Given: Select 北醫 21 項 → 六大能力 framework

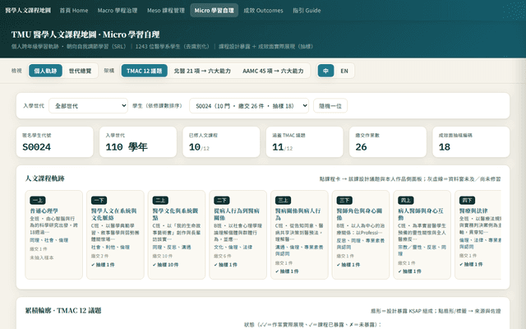Looking at the screenshot, I should pos(202,71).
